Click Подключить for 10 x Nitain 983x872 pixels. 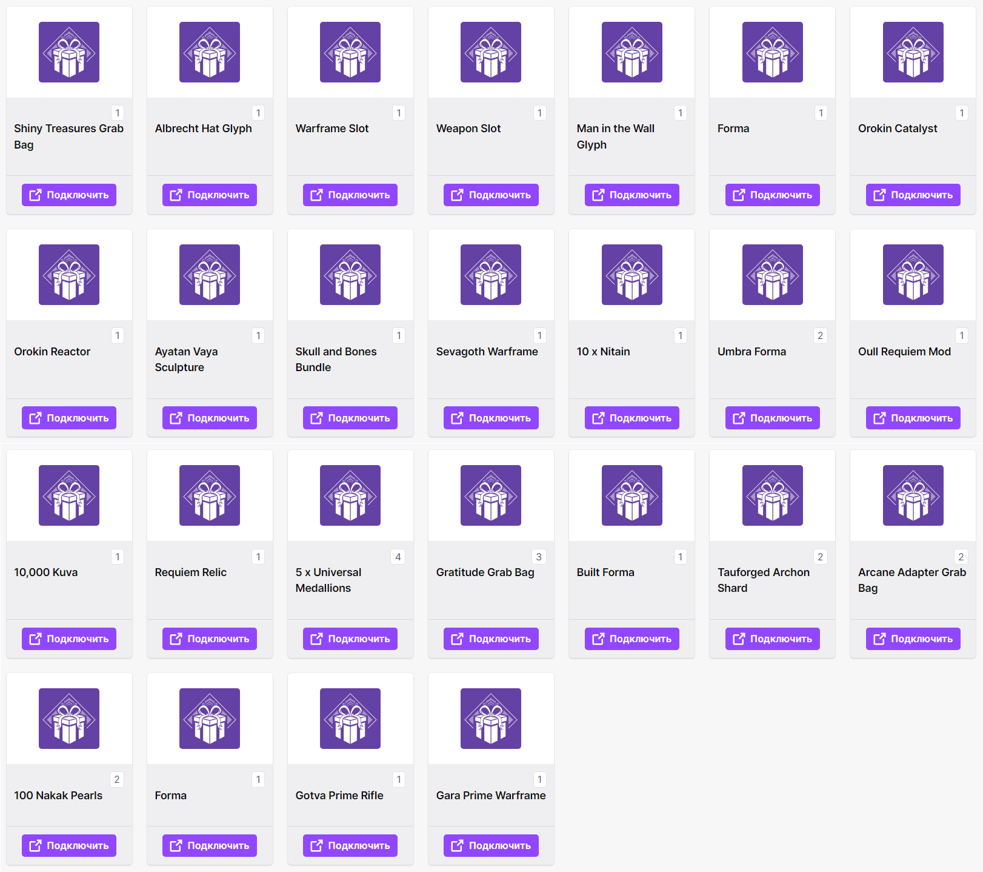point(632,418)
